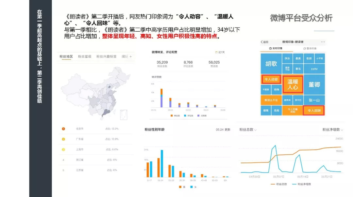Click the 温暖人心 impression tile

tap(293, 84)
